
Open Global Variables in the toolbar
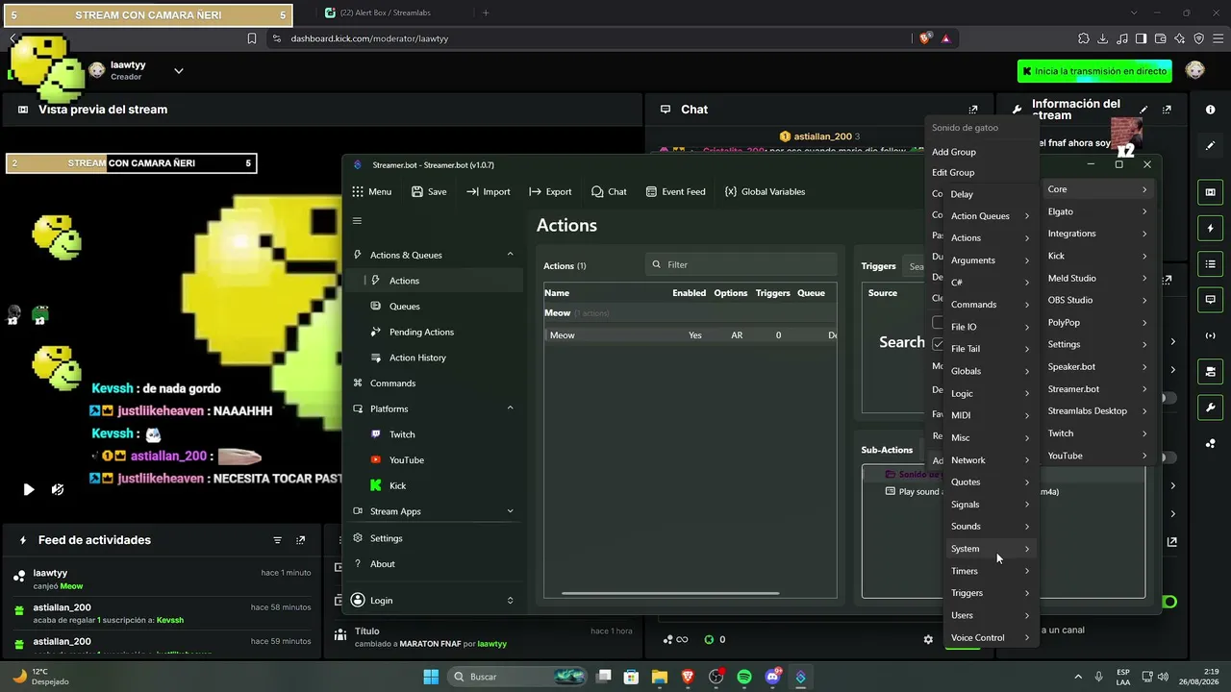click(765, 191)
